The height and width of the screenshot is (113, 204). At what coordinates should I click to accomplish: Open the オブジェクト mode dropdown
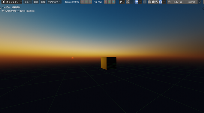(x=12, y=2)
